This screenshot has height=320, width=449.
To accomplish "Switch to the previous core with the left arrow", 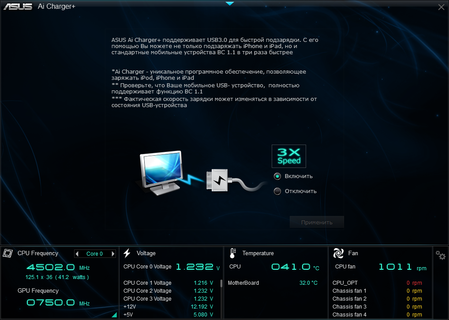I will [x=77, y=254].
